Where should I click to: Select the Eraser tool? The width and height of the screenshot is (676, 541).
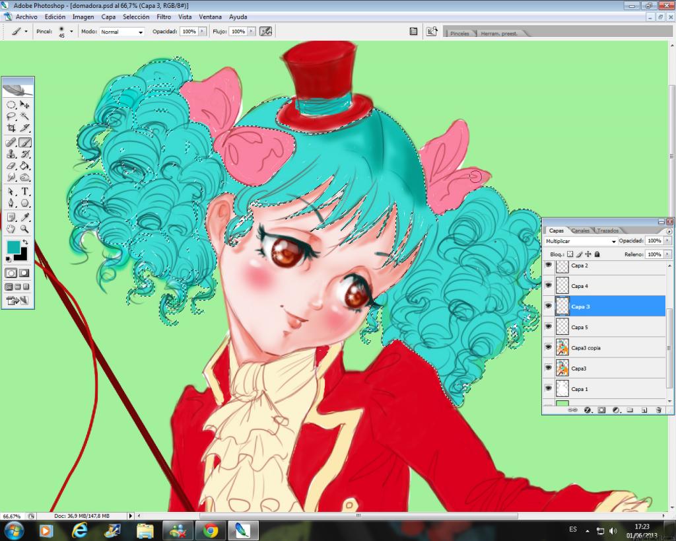[11, 166]
